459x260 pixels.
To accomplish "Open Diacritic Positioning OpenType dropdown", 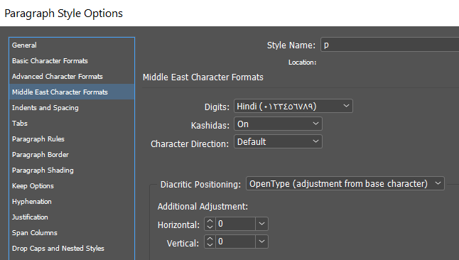I will tap(345, 183).
